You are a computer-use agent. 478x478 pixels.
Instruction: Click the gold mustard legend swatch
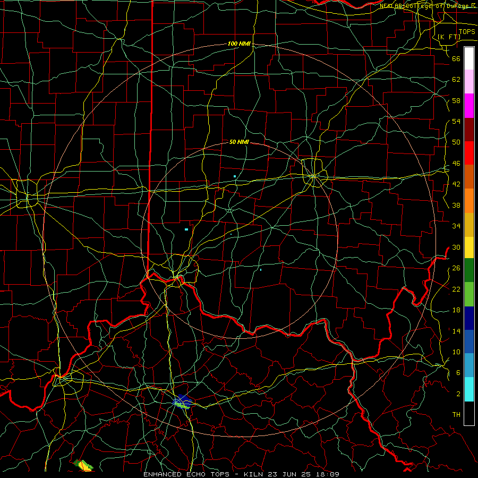coord(469,225)
